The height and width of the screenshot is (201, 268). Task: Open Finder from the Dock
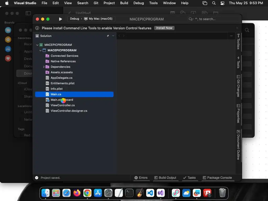46,193
